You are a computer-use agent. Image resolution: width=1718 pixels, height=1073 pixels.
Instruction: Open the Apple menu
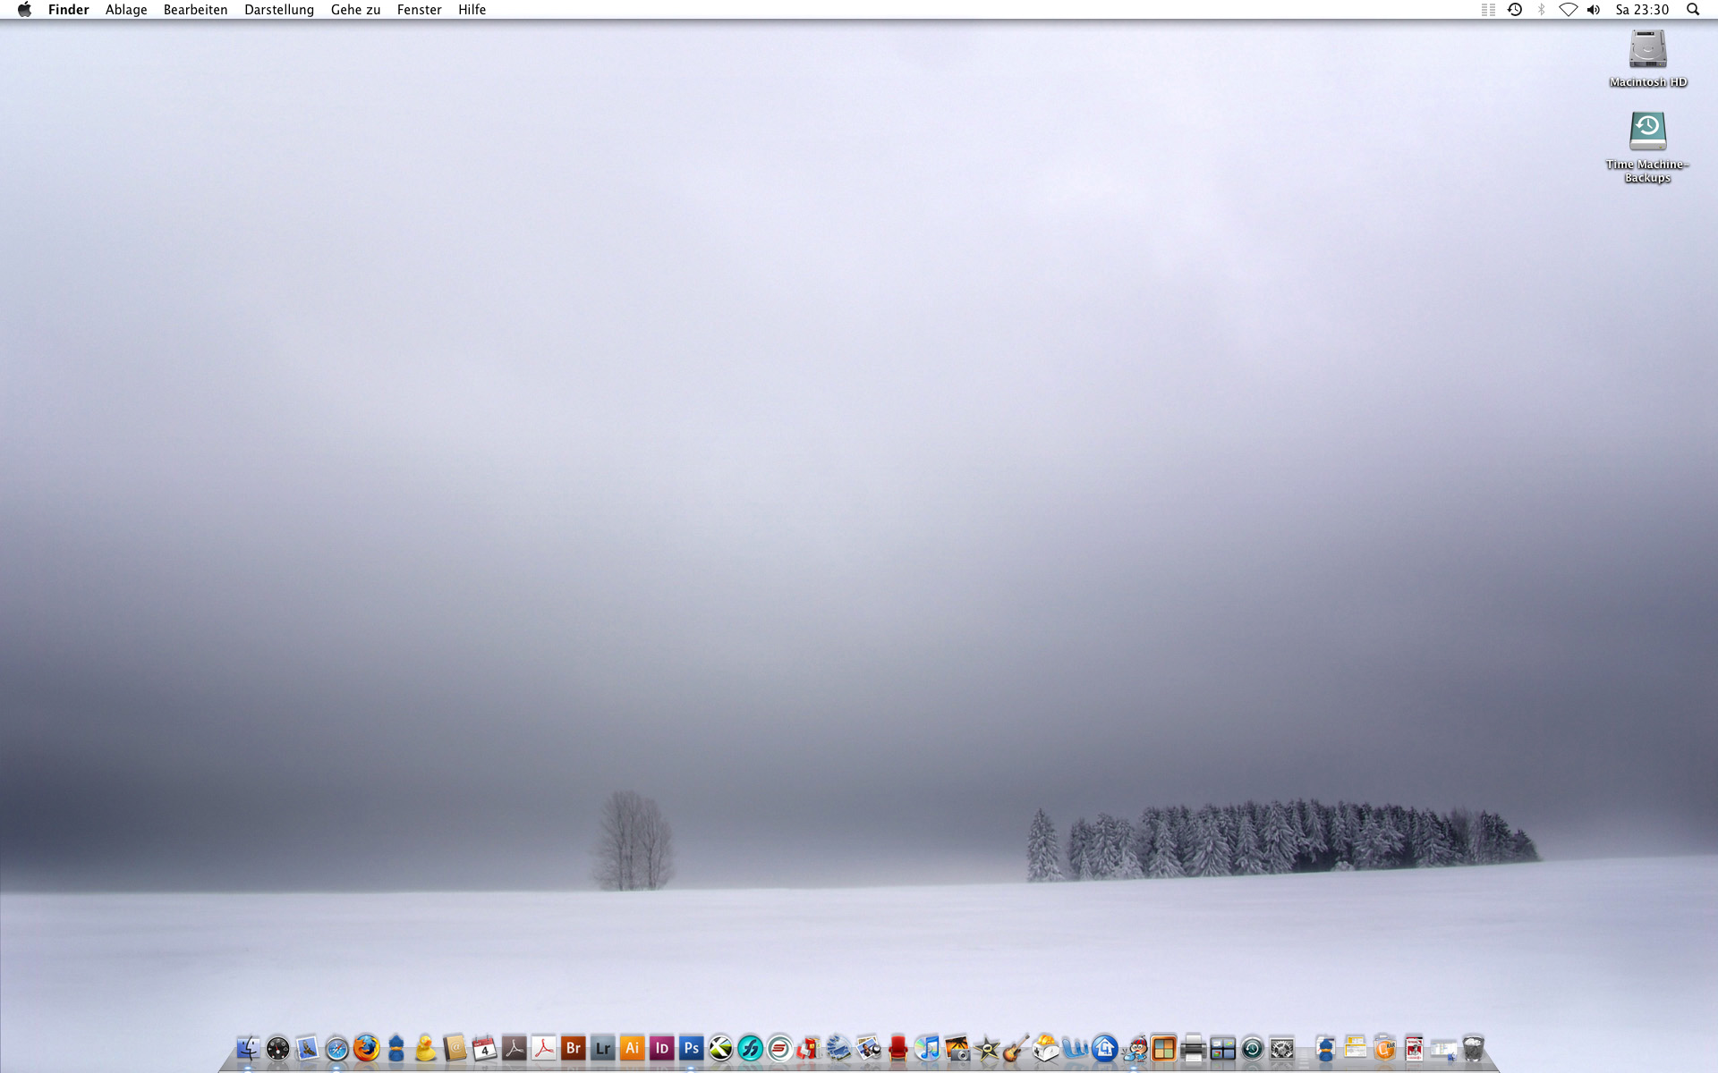pos(24,10)
